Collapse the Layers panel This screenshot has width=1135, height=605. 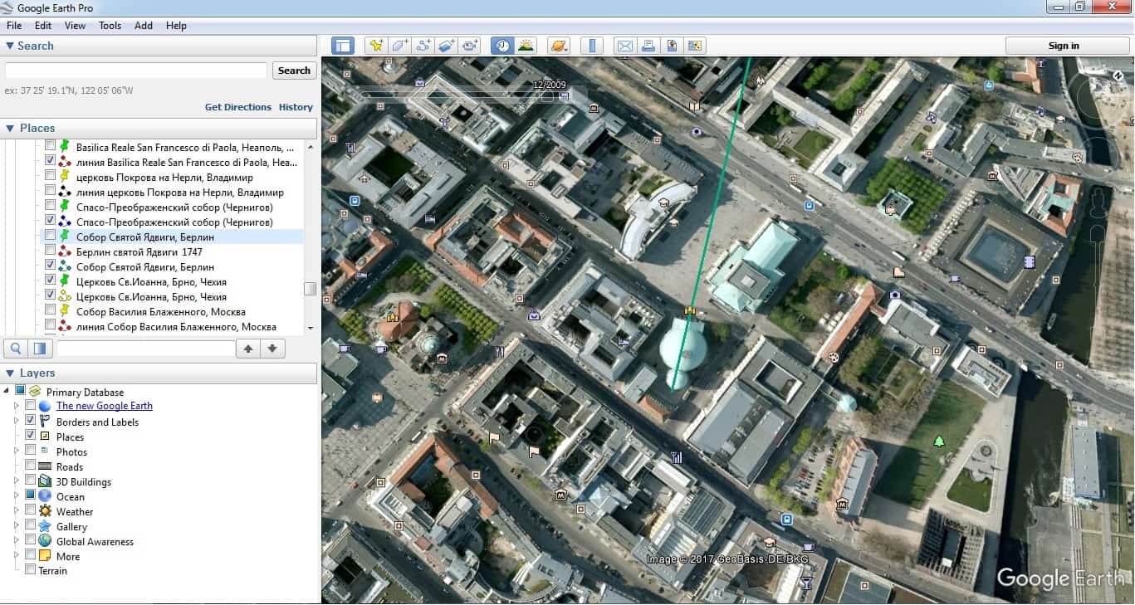pos(9,373)
